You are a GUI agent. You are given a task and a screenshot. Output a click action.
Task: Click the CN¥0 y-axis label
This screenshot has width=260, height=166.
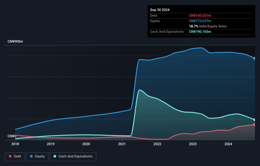point(12,136)
